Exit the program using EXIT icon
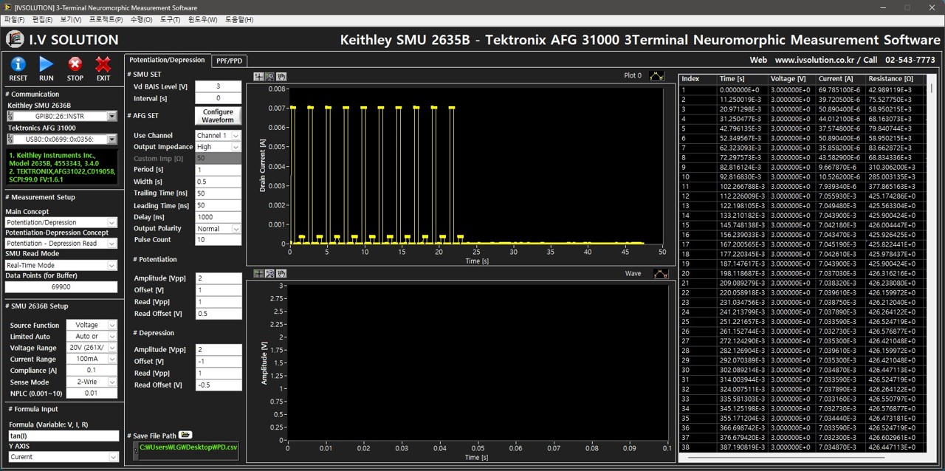 pyautogui.click(x=103, y=64)
